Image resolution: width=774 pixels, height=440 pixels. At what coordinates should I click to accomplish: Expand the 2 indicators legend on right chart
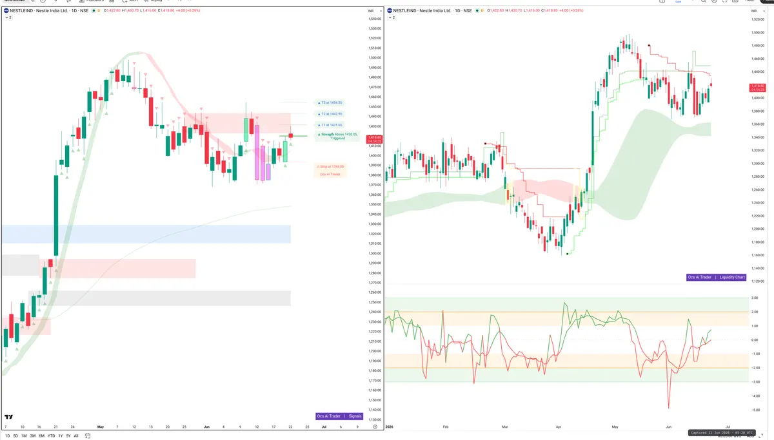coord(390,17)
